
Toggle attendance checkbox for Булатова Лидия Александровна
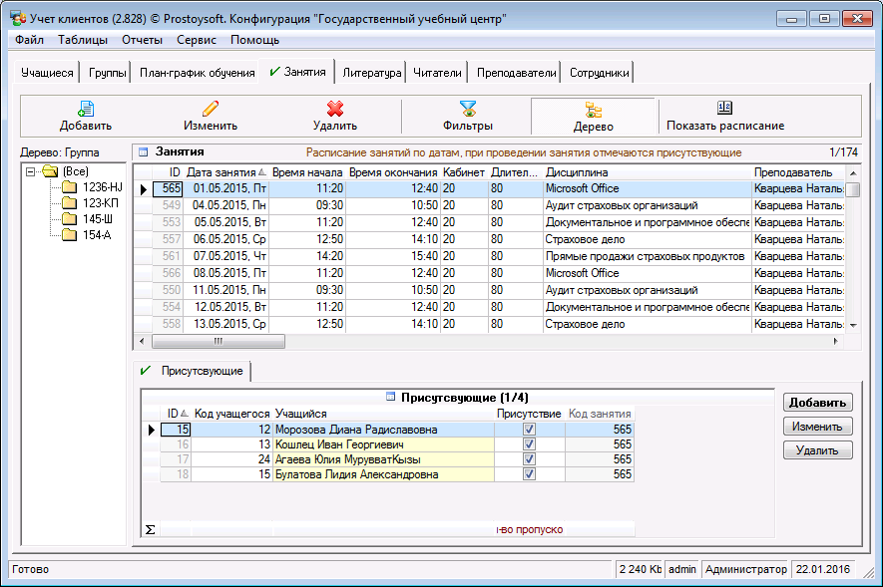[x=529, y=474]
